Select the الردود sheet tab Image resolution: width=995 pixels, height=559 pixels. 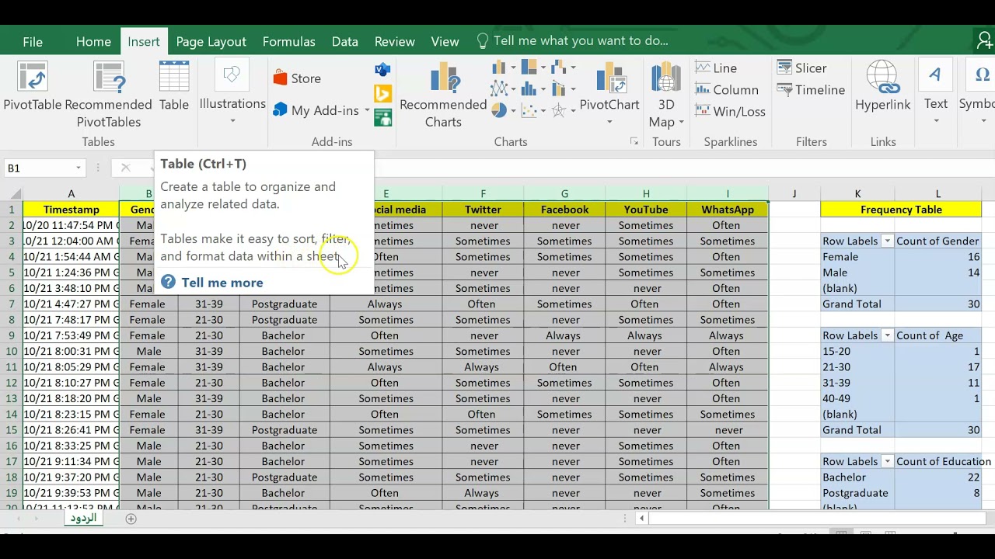[83, 518]
